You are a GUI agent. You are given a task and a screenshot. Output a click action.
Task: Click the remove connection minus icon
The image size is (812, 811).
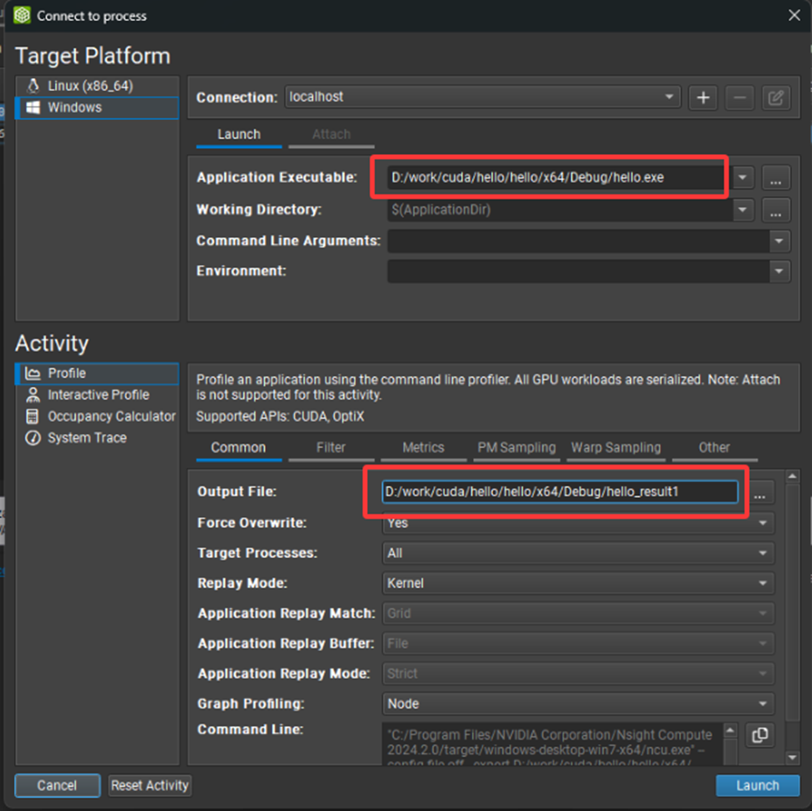[739, 97]
